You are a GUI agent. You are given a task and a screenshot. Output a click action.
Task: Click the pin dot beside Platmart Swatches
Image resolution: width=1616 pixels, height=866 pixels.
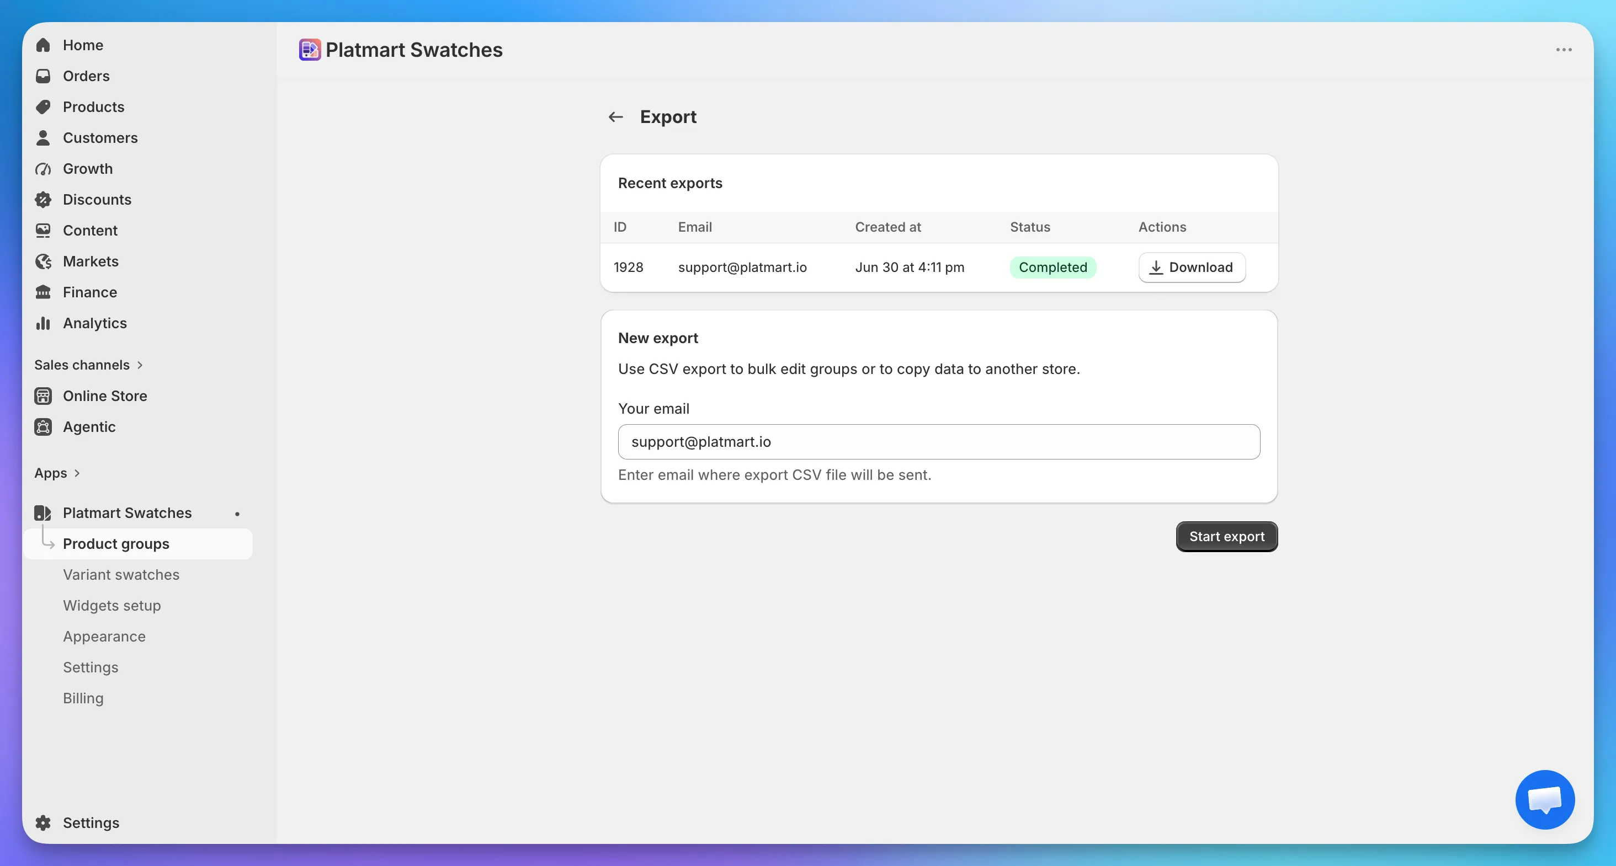click(x=237, y=514)
